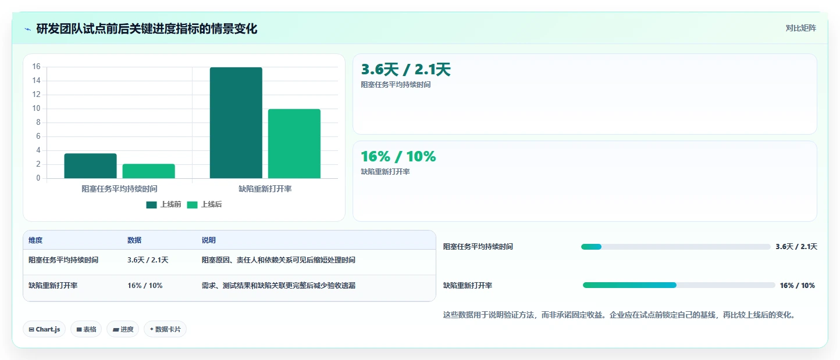This screenshot has height=360, width=840.
Task: Click the dark green 上线前 legend swatch
Action: 151,204
